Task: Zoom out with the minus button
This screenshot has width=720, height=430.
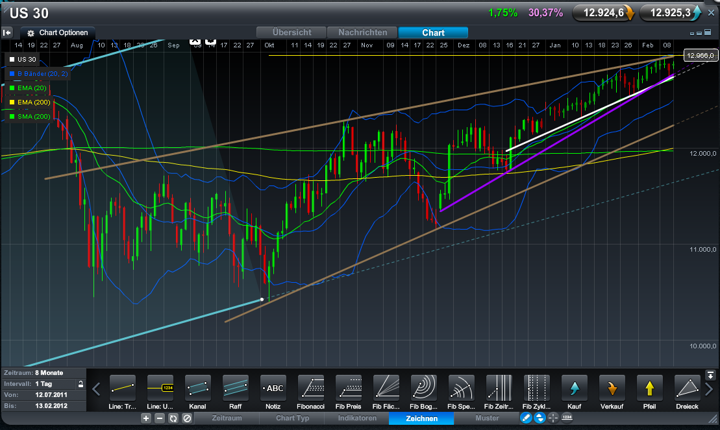Action: coord(159,418)
